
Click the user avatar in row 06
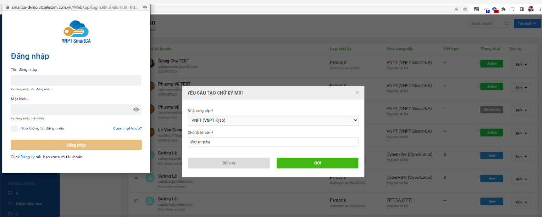[150, 178]
